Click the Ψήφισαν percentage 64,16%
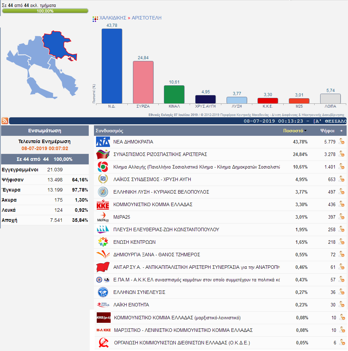The width and height of the screenshot is (348, 351). 80,180
